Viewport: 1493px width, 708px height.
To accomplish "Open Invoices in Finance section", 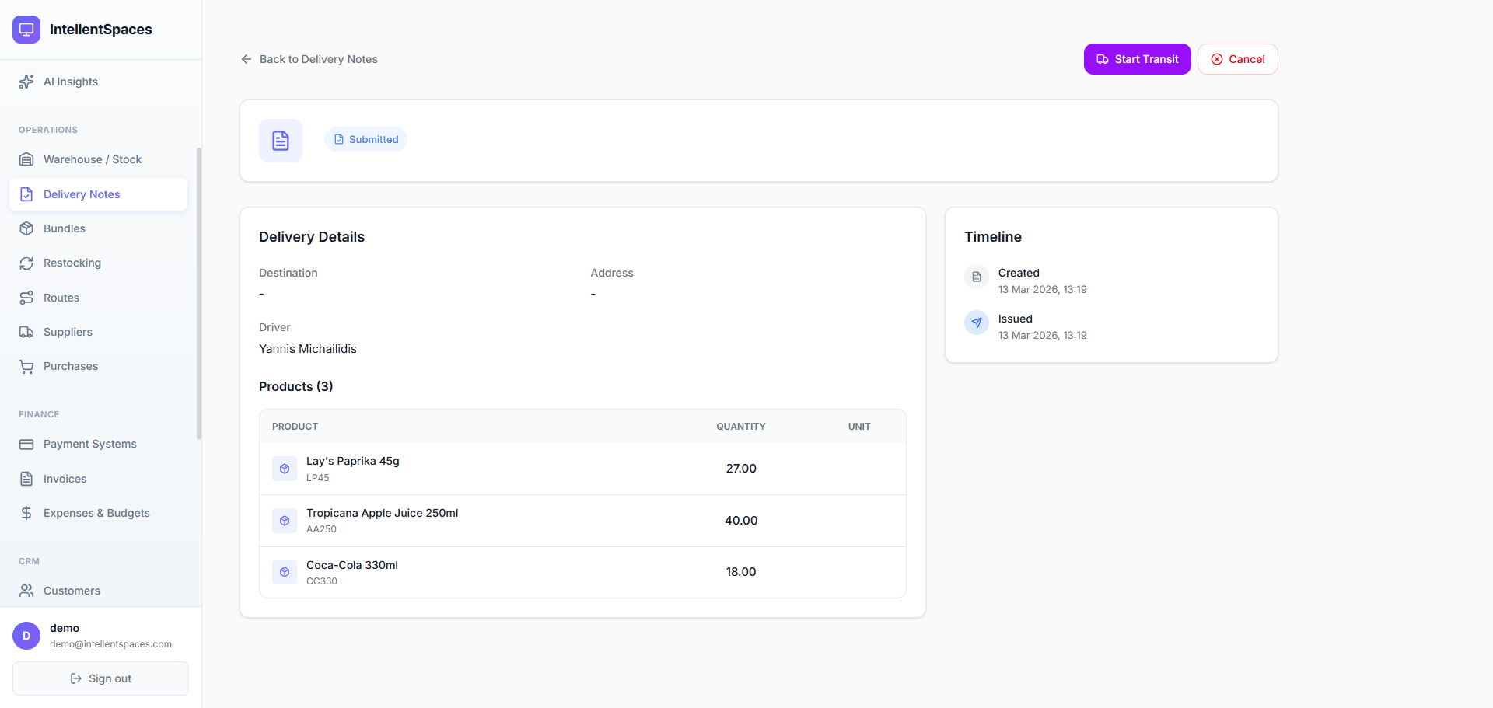I will 98,479.
